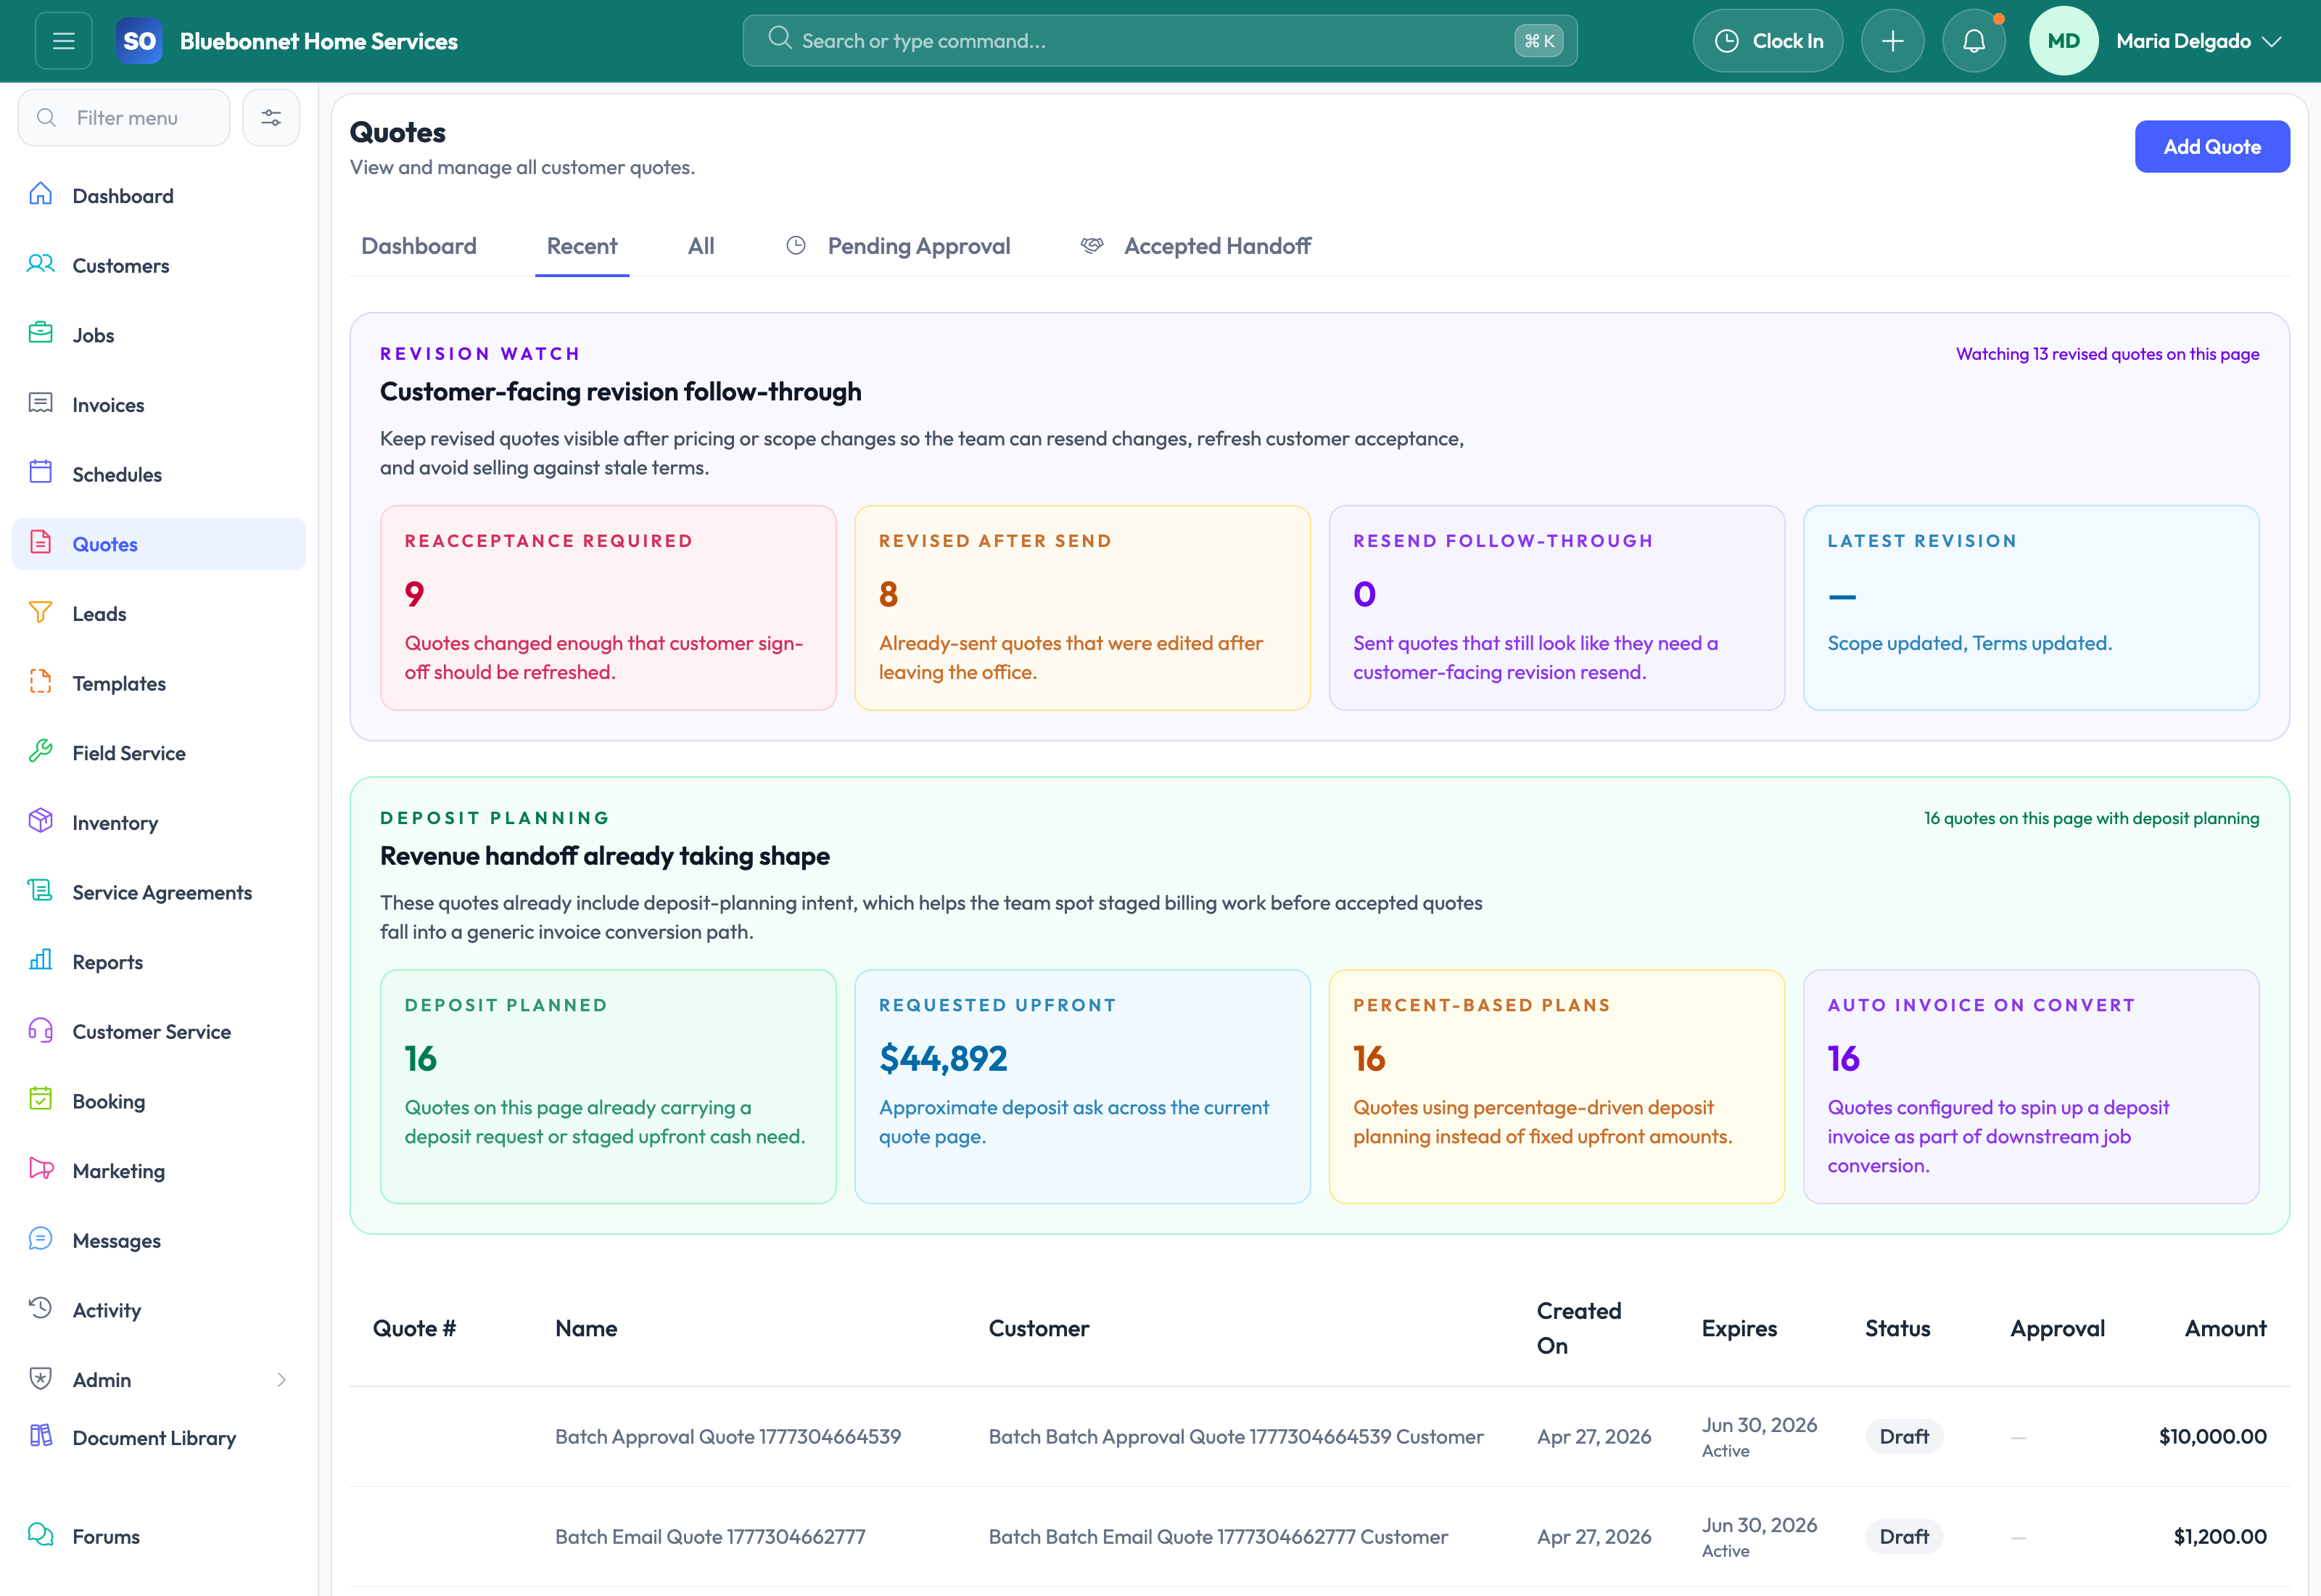Click the Add Quote button
2321x1596 pixels.
pos(2212,147)
